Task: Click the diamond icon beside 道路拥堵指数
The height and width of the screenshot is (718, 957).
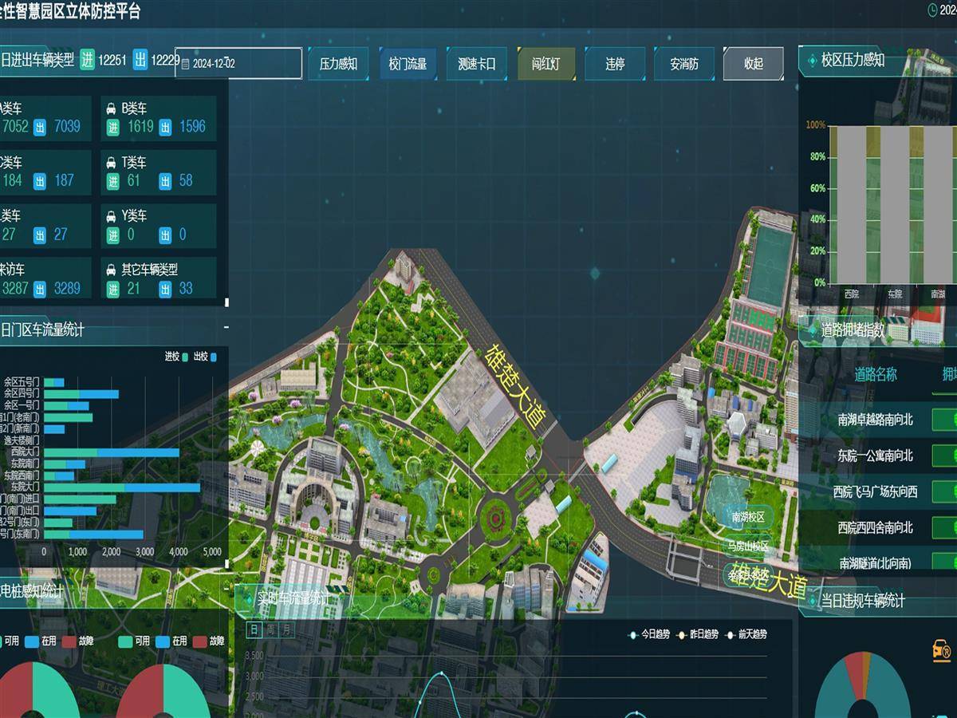Action: pos(812,330)
